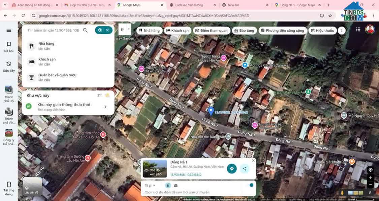Screen dimensions: 379x201
Task: Clear the nearby search with X
Action: point(107,30)
